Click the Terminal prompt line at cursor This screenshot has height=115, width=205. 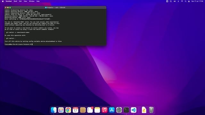click(19, 44)
